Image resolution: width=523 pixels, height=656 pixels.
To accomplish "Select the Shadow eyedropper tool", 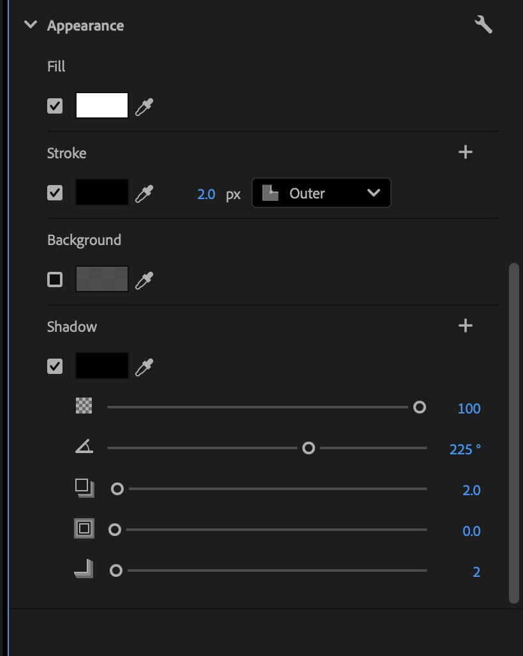I will click(x=144, y=366).
